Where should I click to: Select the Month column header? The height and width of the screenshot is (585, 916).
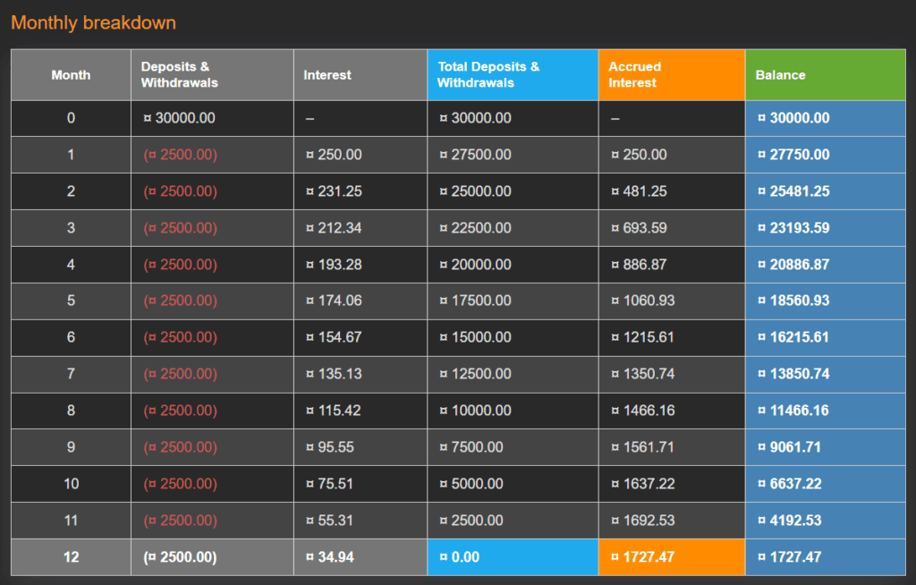tap(71, 74)
